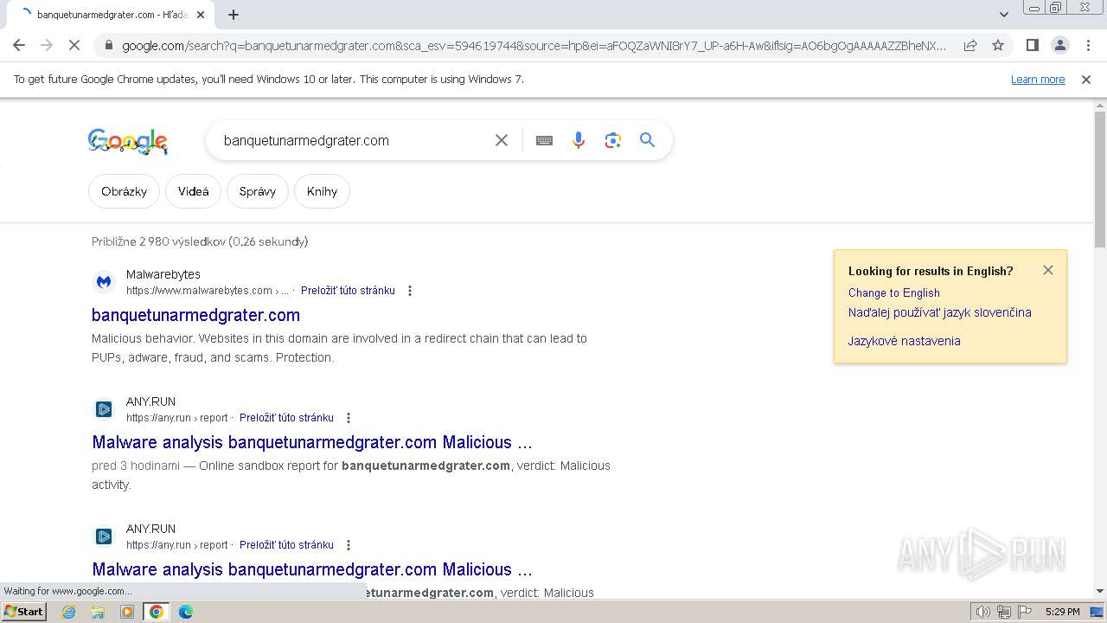Open Learn more about Chrome updates

[1038, 80]
